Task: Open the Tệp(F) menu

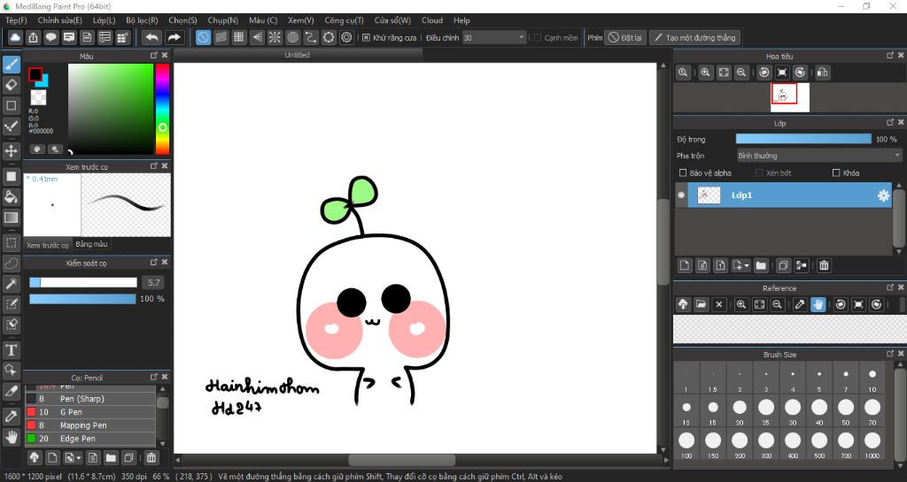Action: [x=16, y=20]
